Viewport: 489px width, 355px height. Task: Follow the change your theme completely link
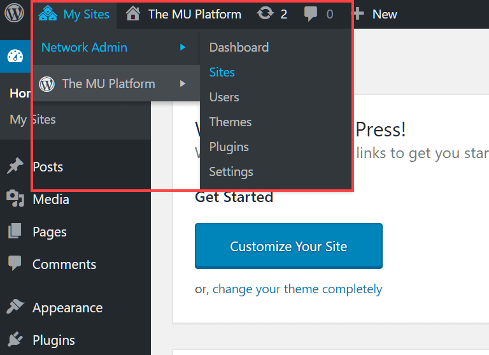[297, 289]
